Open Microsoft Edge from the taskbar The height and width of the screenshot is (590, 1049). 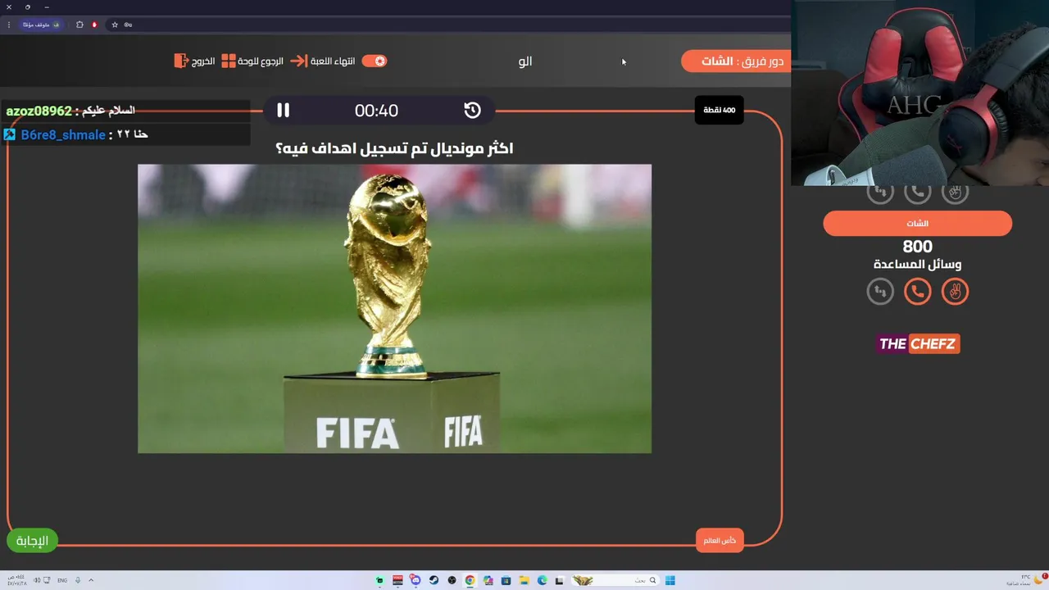point(542,580)
